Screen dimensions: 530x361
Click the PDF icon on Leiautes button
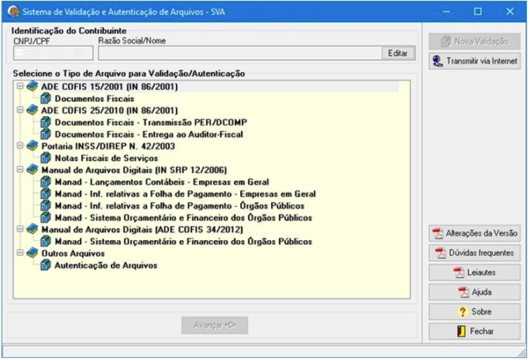pyautogui.click(x=459, y=273)
